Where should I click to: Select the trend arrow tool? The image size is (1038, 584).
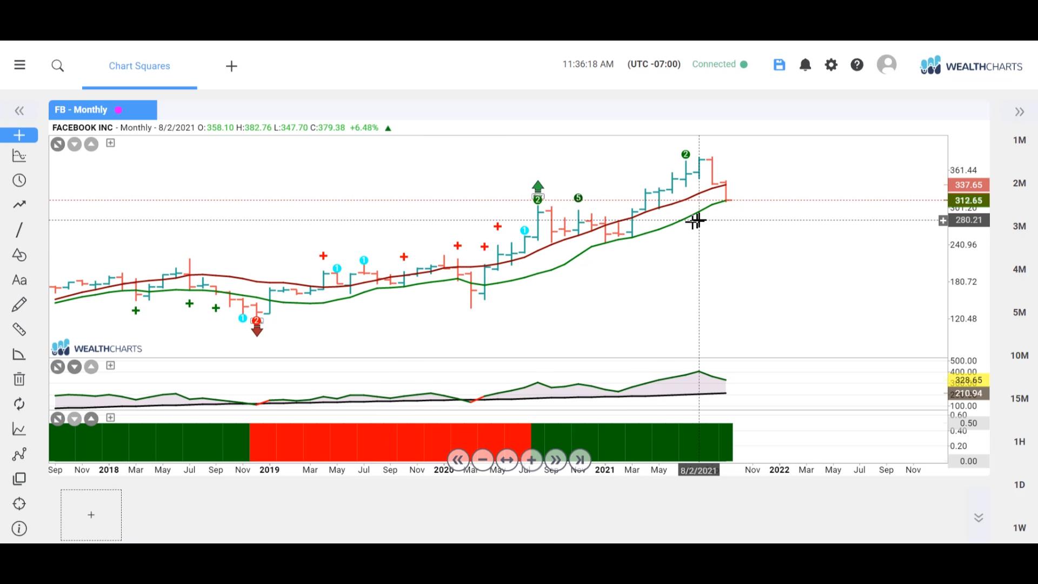[19, 205]
